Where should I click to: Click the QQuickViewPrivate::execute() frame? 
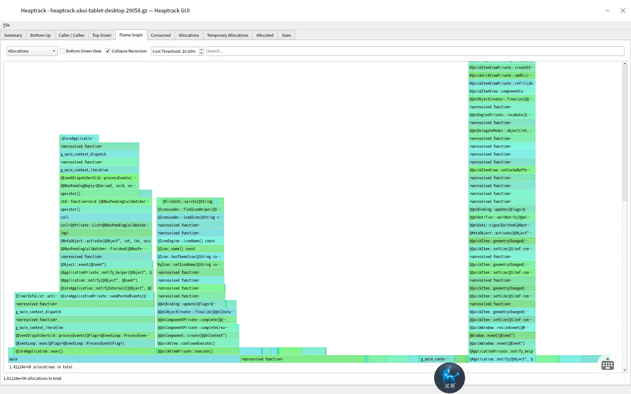pos(198,351)
